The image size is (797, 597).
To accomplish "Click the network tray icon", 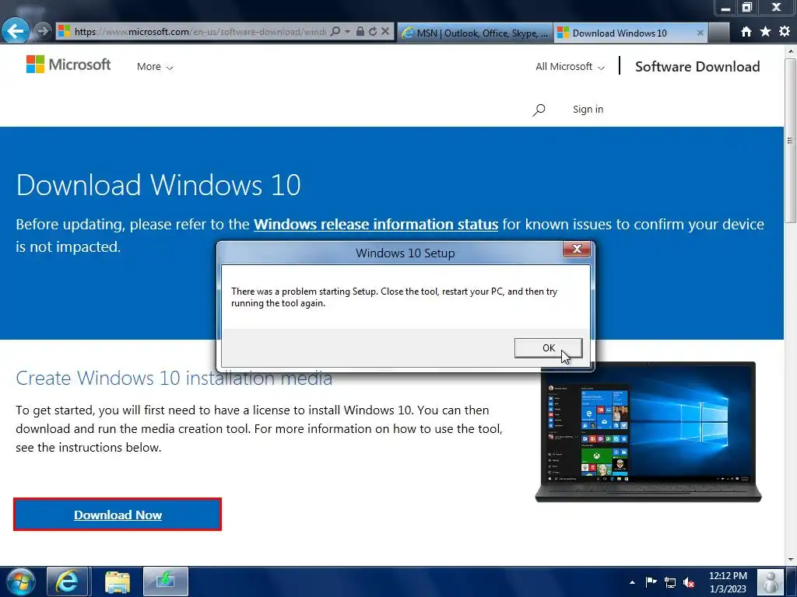I will pos(670,582).
